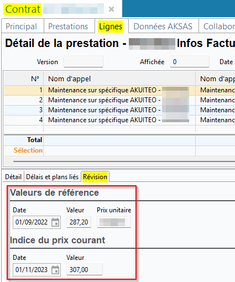Open Délais et plans liés sub-tab
This screenshot has height=282, width=235.
click(53, 177)
